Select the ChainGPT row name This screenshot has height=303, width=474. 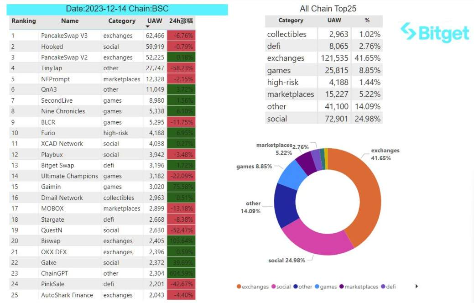[x=54, y=273]
